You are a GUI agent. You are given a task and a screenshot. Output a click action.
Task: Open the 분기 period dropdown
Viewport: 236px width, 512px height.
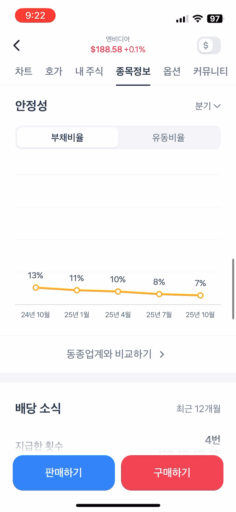pyautogui.click(x=208, y=106)
